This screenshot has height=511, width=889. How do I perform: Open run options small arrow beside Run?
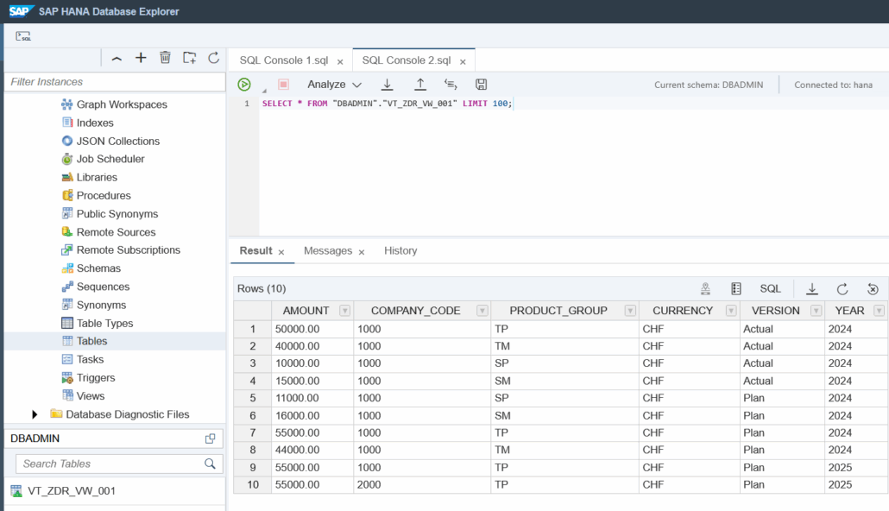tap(264, 91)
